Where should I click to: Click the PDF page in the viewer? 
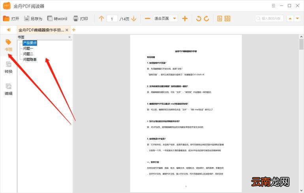click(186, 113)
